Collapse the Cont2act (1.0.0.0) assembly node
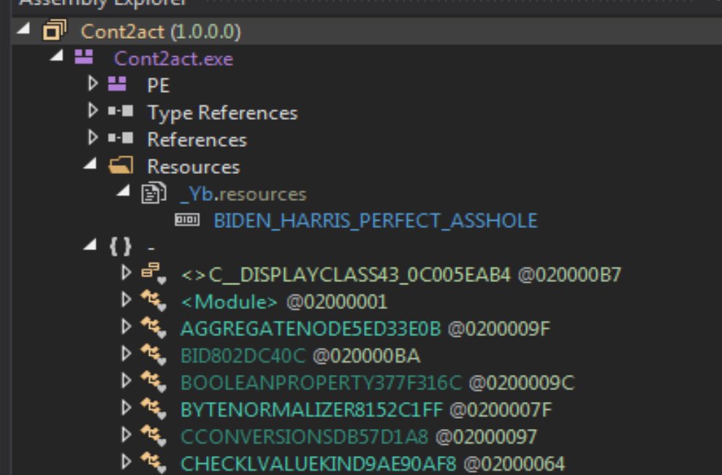The width and height of the screenshot is (722, 475). pyautogui.click(x=23, y=29)
